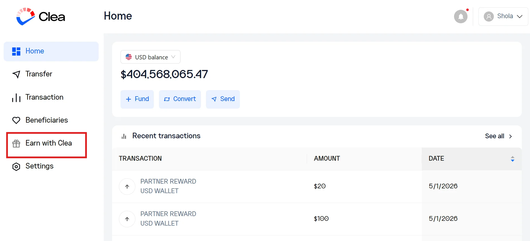This screenshot has height=241, width=530.
Task: Click the date in the $100 row
Action: (443, 219)
